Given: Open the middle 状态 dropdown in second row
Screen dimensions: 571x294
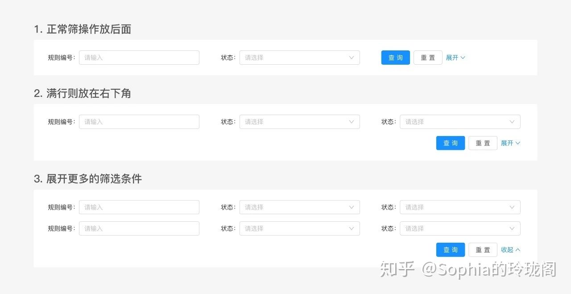Looking at the screenshot, I should click(299, 228).
